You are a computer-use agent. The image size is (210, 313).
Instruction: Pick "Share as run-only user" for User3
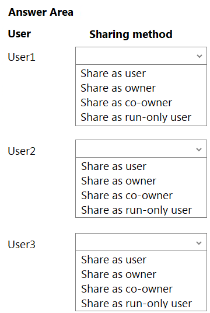(136, 304)
